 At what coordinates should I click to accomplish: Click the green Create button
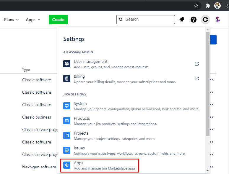(58, 20)
